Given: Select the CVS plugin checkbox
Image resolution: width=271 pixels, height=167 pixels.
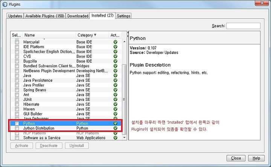Looking at the screenshot, I should (17, 56).
